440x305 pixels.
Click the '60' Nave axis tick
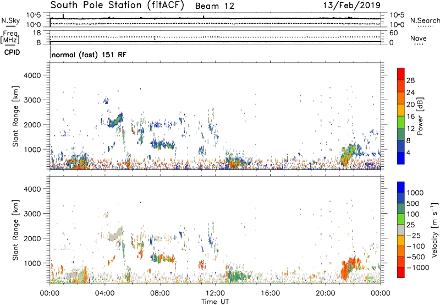[393, 33]
